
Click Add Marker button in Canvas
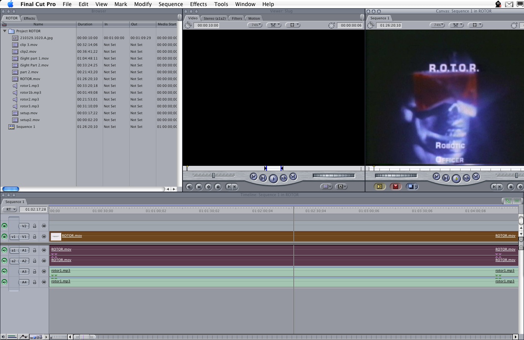click(x=511, y=187)
